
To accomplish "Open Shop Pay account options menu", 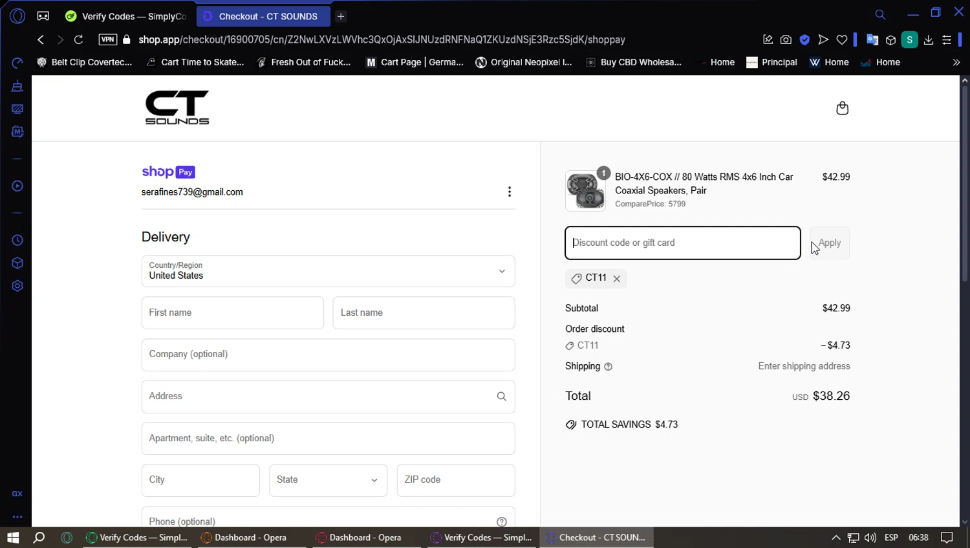I will [510, 192].
